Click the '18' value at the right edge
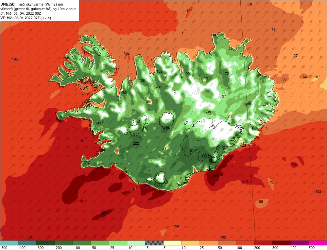Image resolution: width=327 pixels, height=250 pixels. 316,77
